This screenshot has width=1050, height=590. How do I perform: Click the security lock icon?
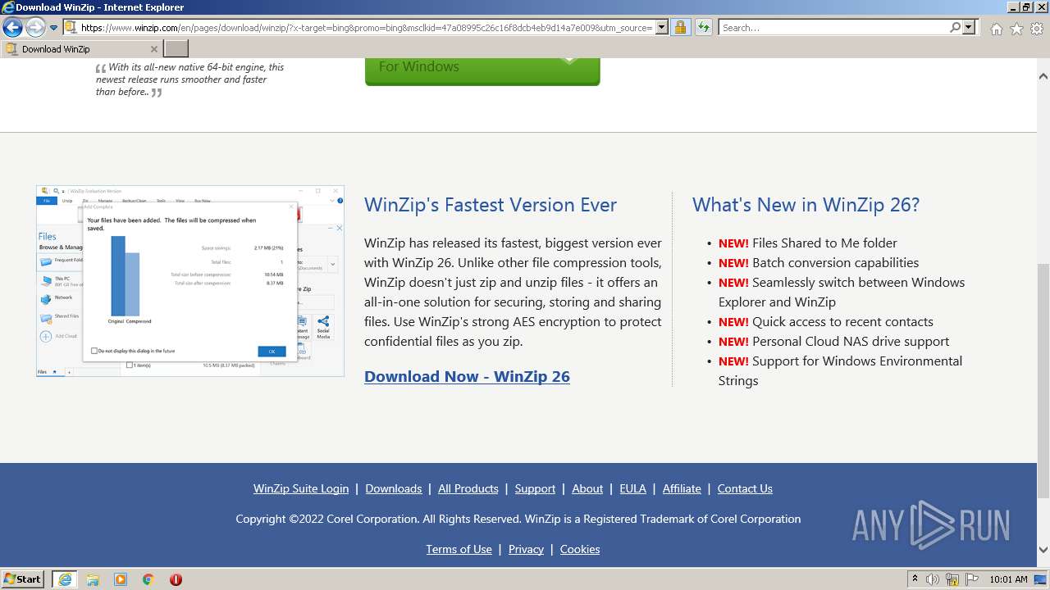680,28
